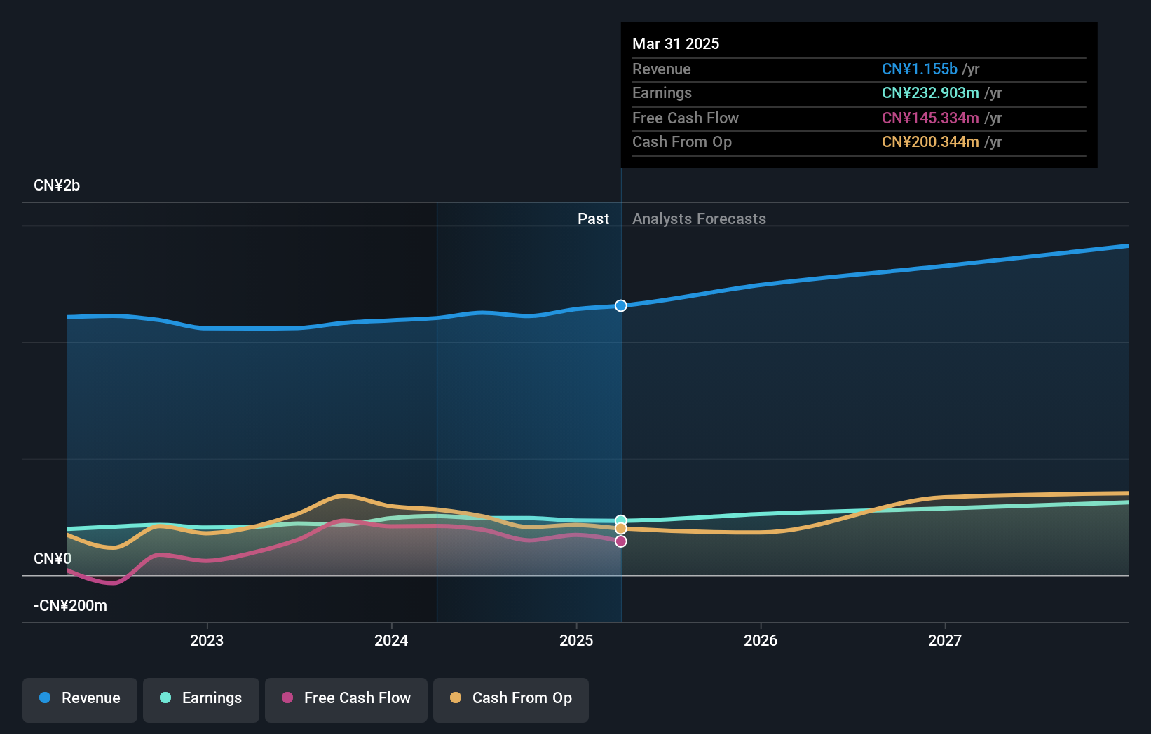This screenshot has height=734, width=1151.
Task: Click the 2023 axis label
Action: click(207, 640)
